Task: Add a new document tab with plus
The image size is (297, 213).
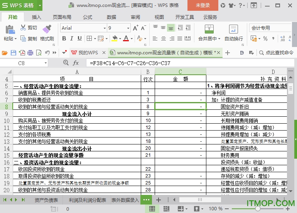Action: click(228, 53)
